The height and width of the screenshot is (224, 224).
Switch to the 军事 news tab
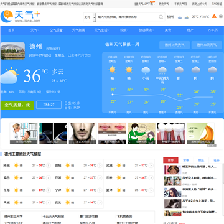point(186,161)
